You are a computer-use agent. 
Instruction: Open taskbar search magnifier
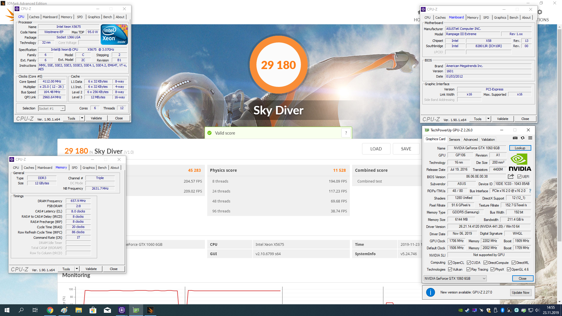[21, 310]
